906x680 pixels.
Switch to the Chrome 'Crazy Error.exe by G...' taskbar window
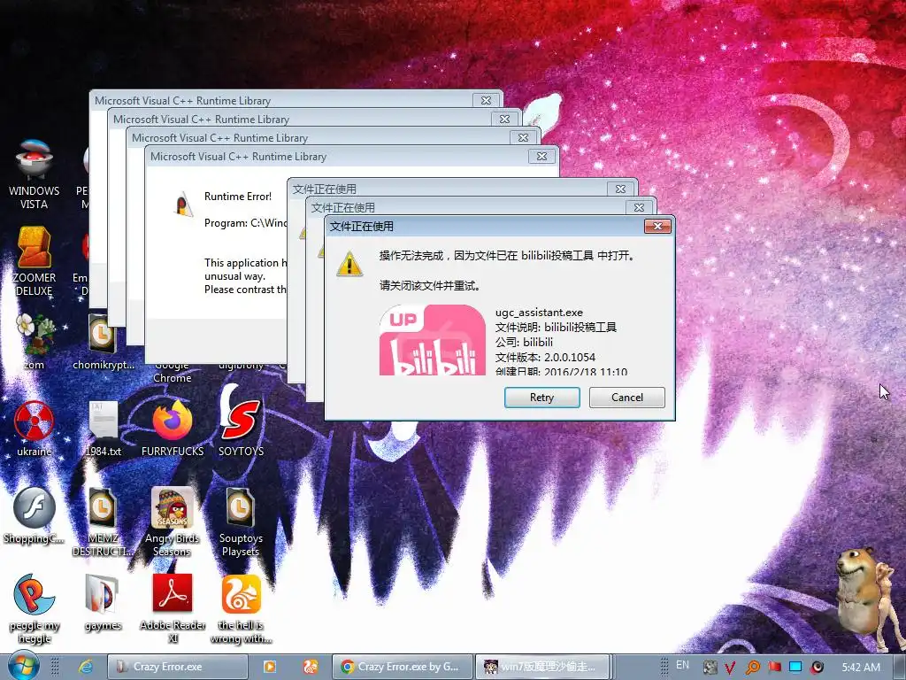pos(403,667)
